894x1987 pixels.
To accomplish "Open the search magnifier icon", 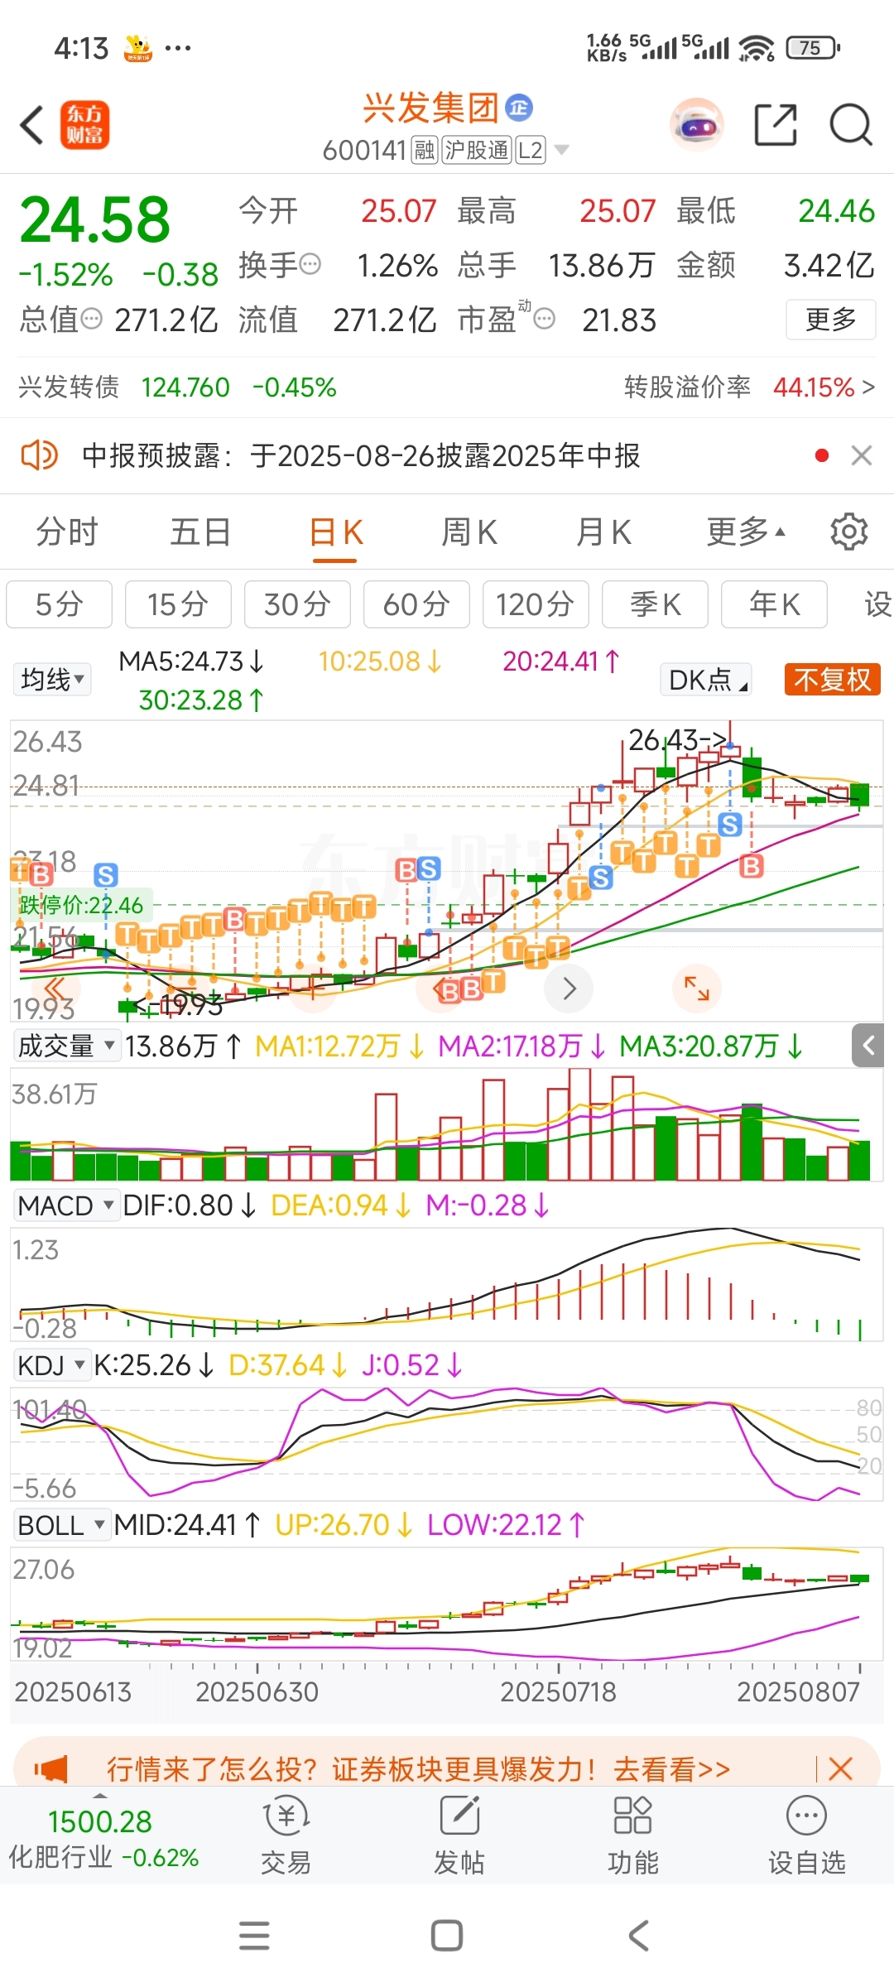I will (x=851, y=125).
